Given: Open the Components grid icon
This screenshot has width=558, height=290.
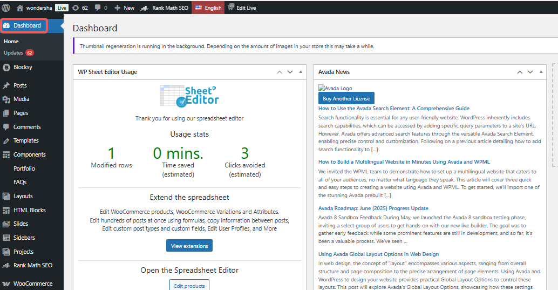Looking at the screenshot, I should tap(6, 155).
